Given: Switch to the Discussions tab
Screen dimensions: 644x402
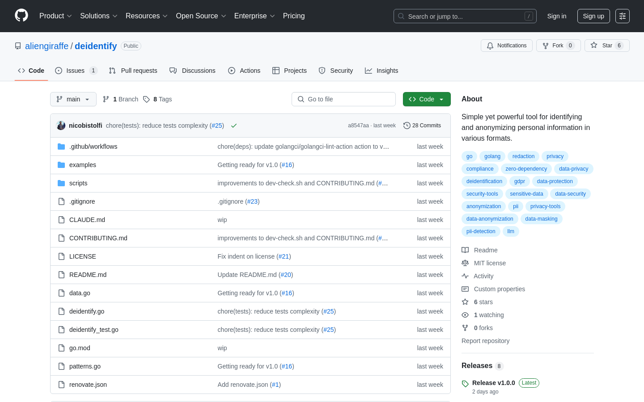Looking at the screenshot, I should (192, 71).
